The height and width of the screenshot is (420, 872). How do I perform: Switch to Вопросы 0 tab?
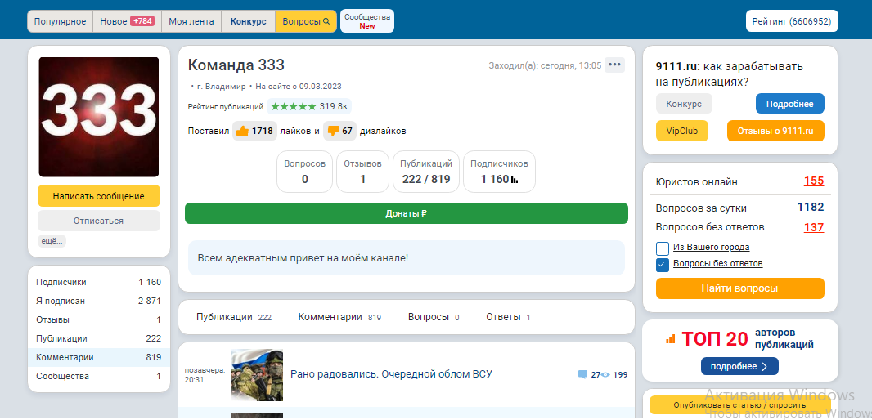click(x=434, y=317)
